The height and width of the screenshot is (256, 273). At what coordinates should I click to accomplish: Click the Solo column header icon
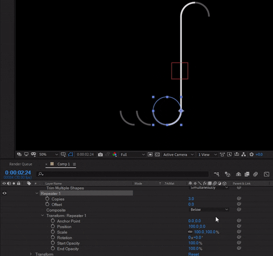14,183
